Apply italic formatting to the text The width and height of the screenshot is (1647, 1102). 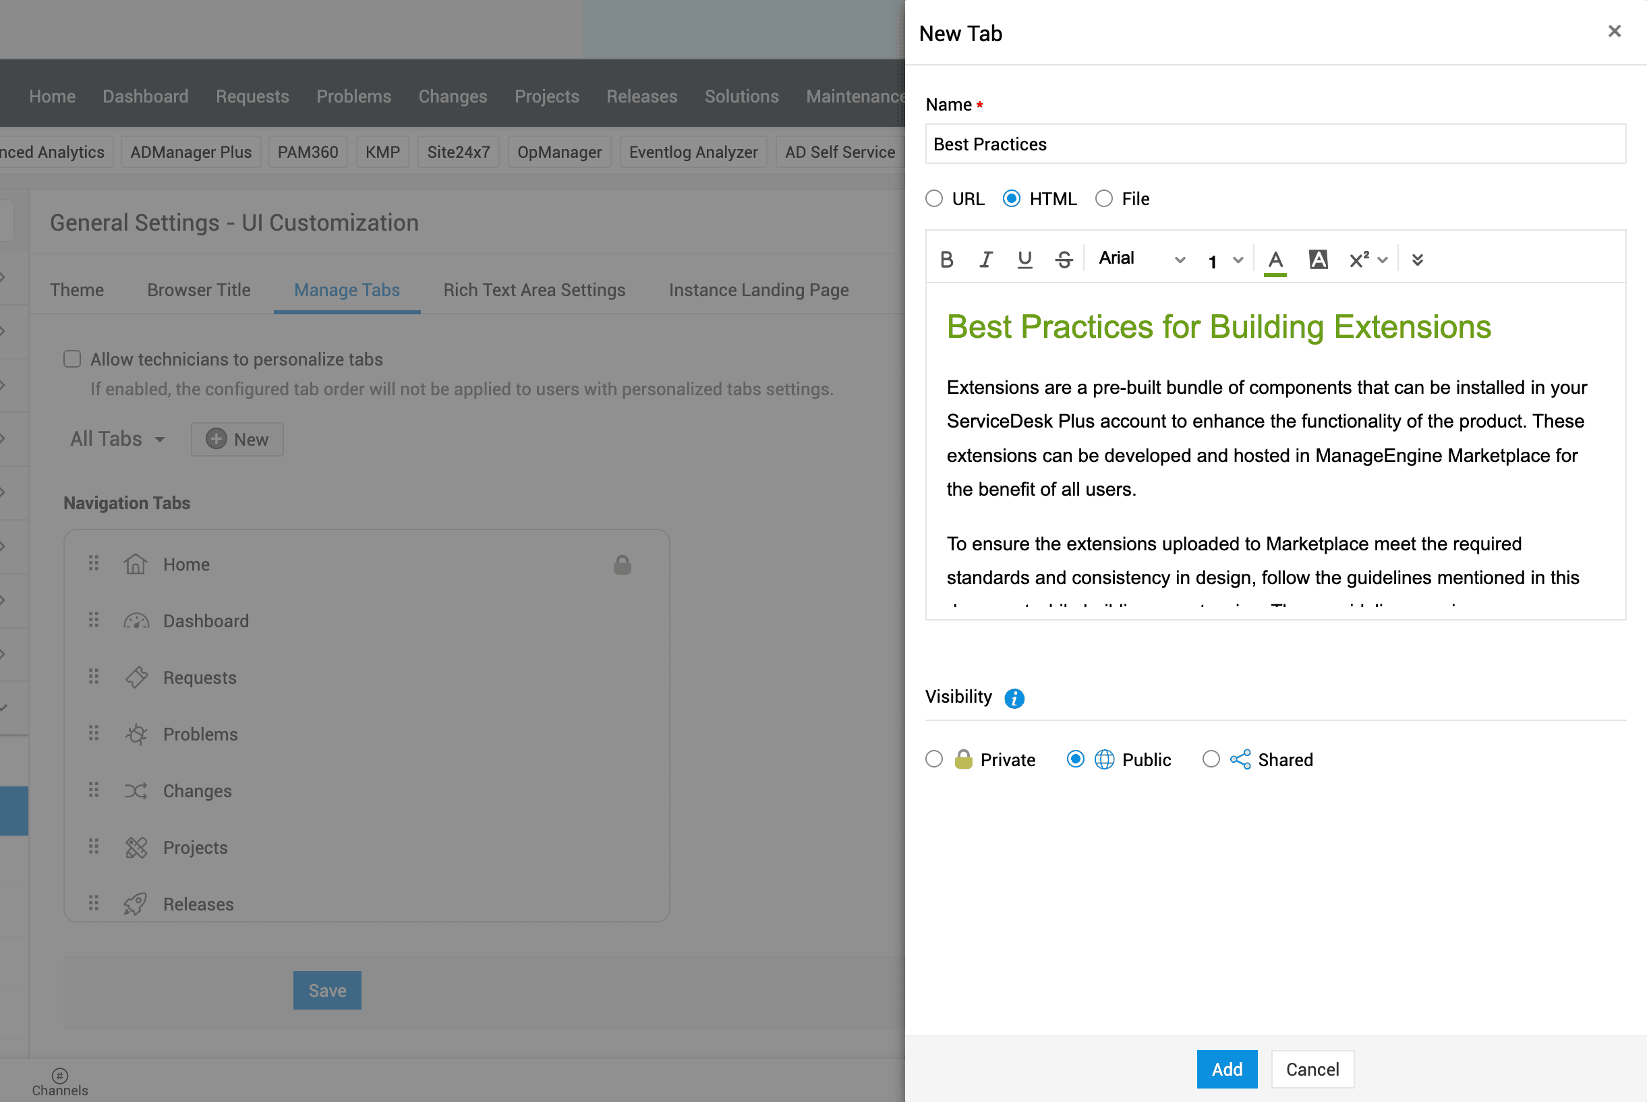tap(986, 260)
